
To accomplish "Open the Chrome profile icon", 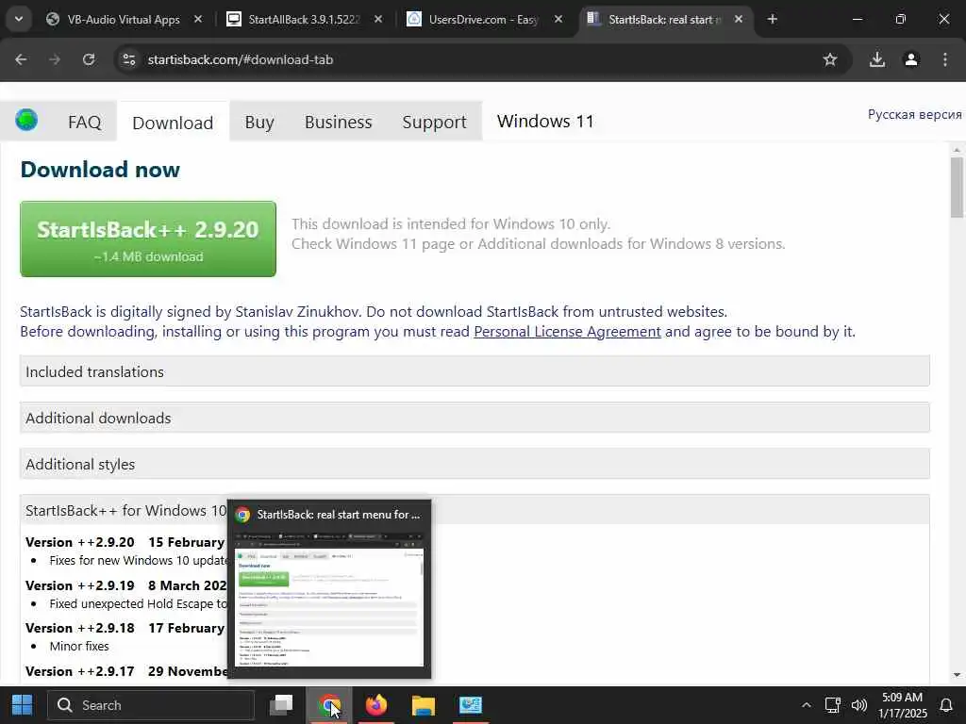I will [x=911, y=59].
